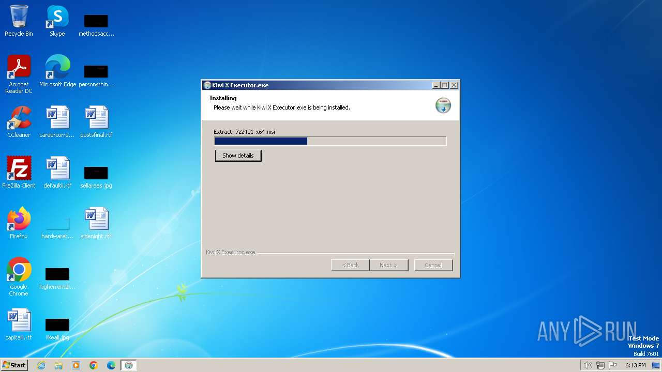The height and width of the screenshot is (372, 662).
Task: Select capitalil.rtf document icon
Action: click(x=19, y=324)
